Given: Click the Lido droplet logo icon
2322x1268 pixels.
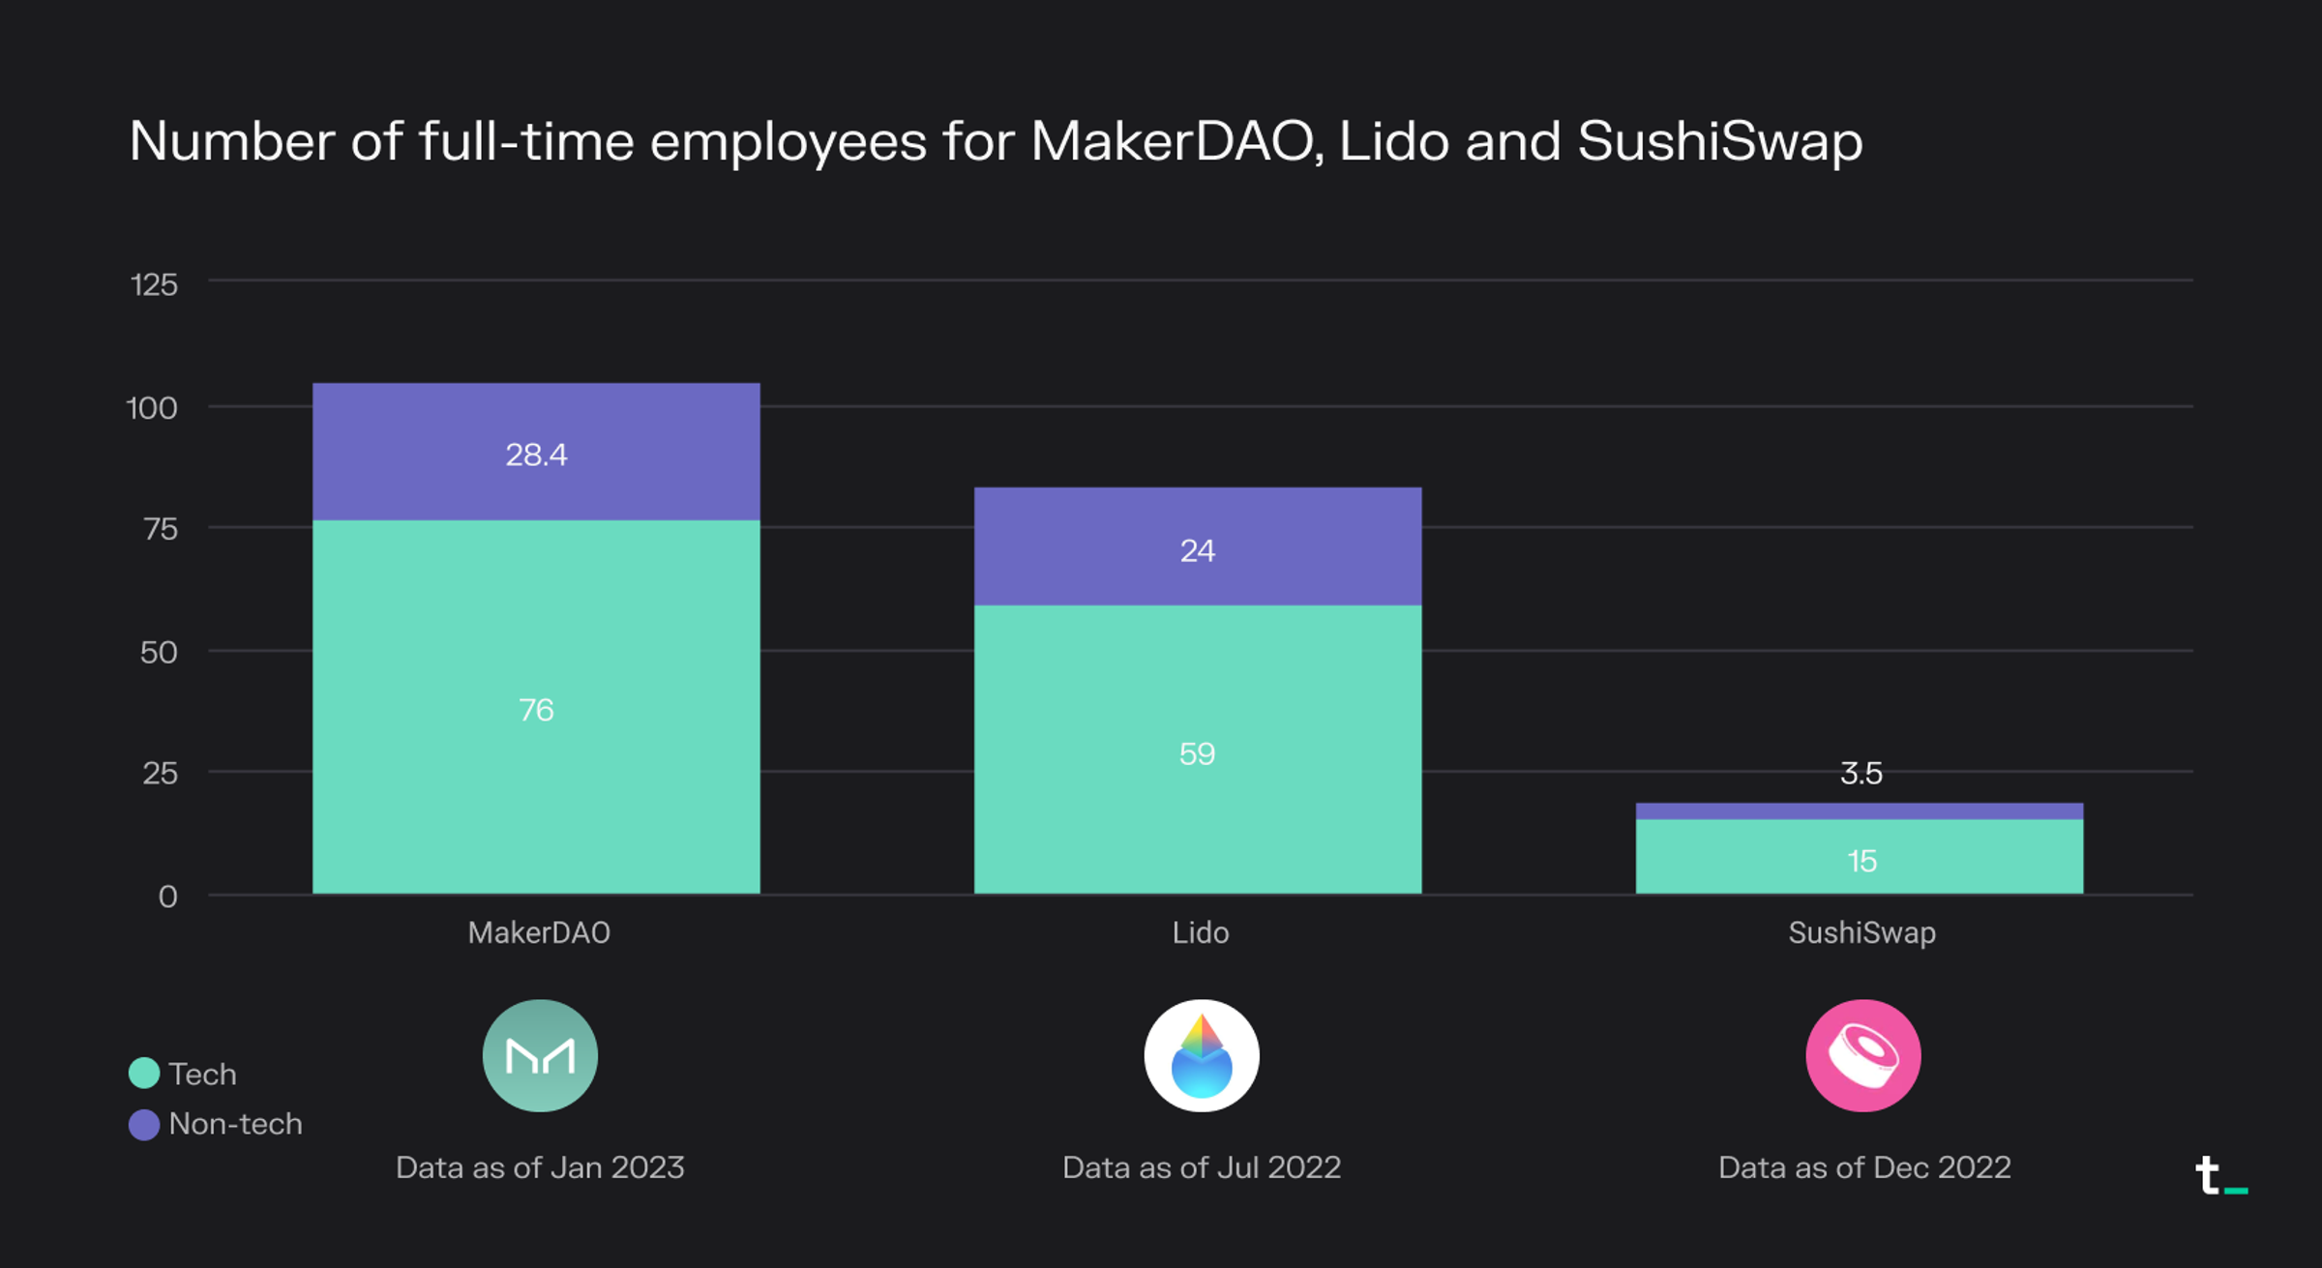Looking at the screenshot, I should (x=1201, y=1055).
